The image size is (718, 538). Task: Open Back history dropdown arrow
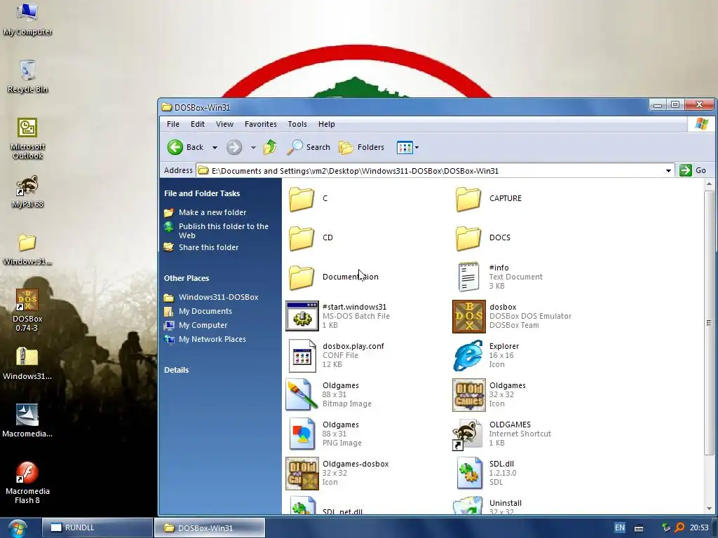pos(215,147)
